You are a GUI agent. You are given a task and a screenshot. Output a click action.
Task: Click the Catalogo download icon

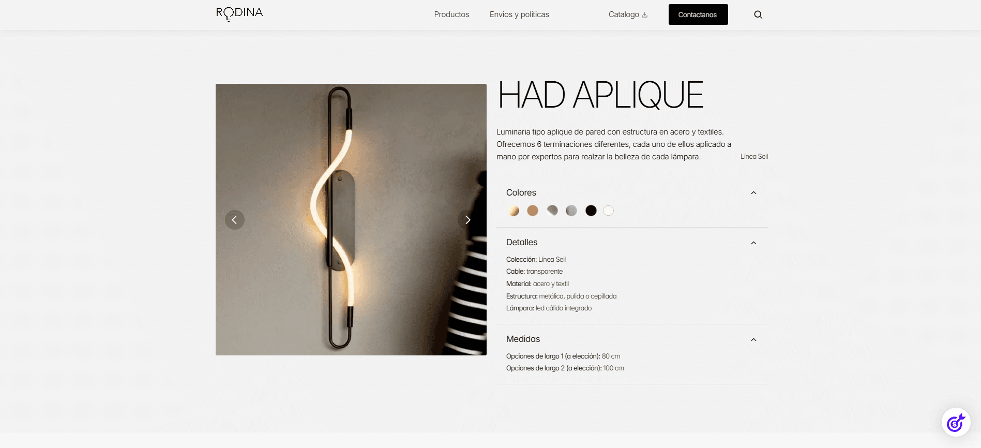[644, 15]
